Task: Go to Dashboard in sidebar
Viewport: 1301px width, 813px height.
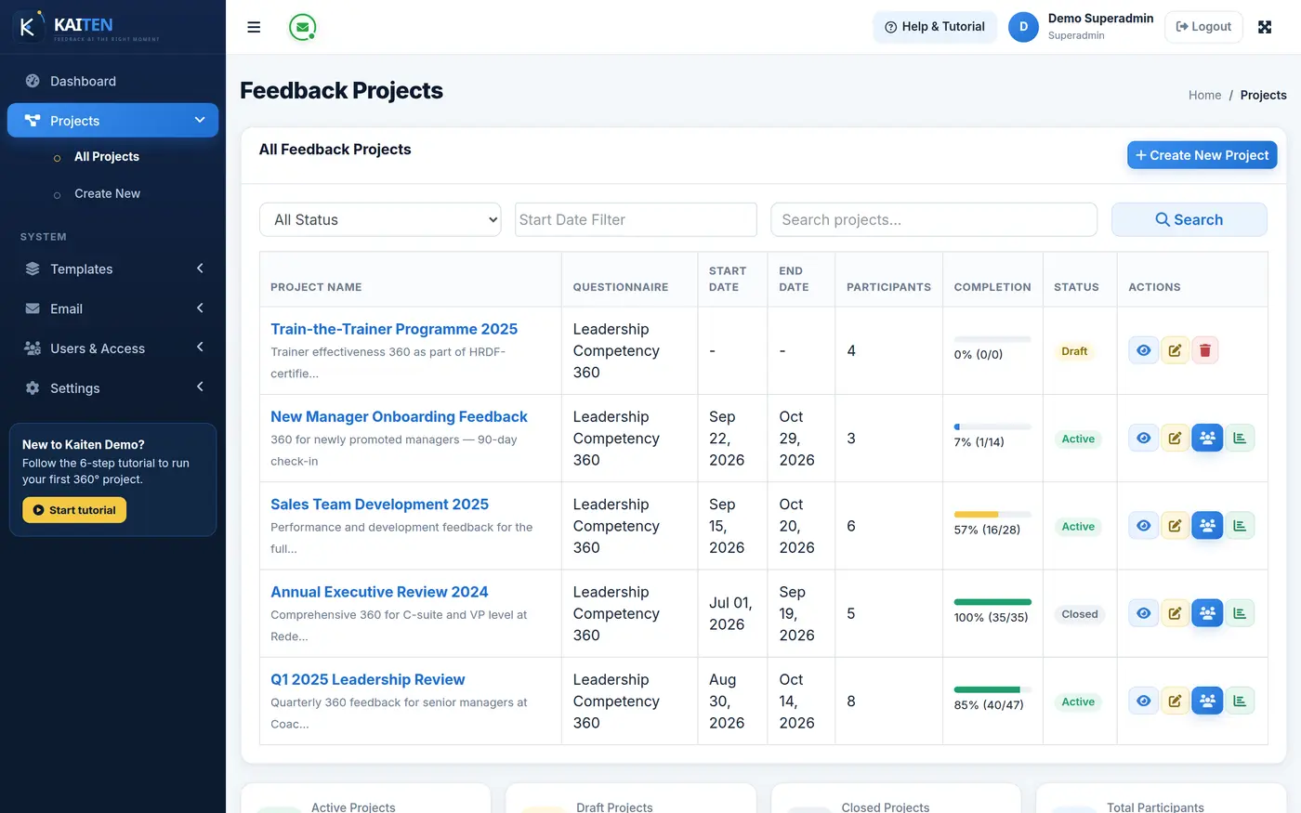Action: tap(112, 81)
